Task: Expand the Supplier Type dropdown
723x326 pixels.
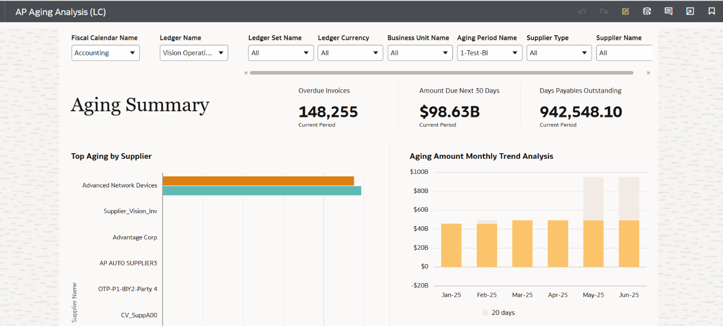Action: click(x=559, y=53)
